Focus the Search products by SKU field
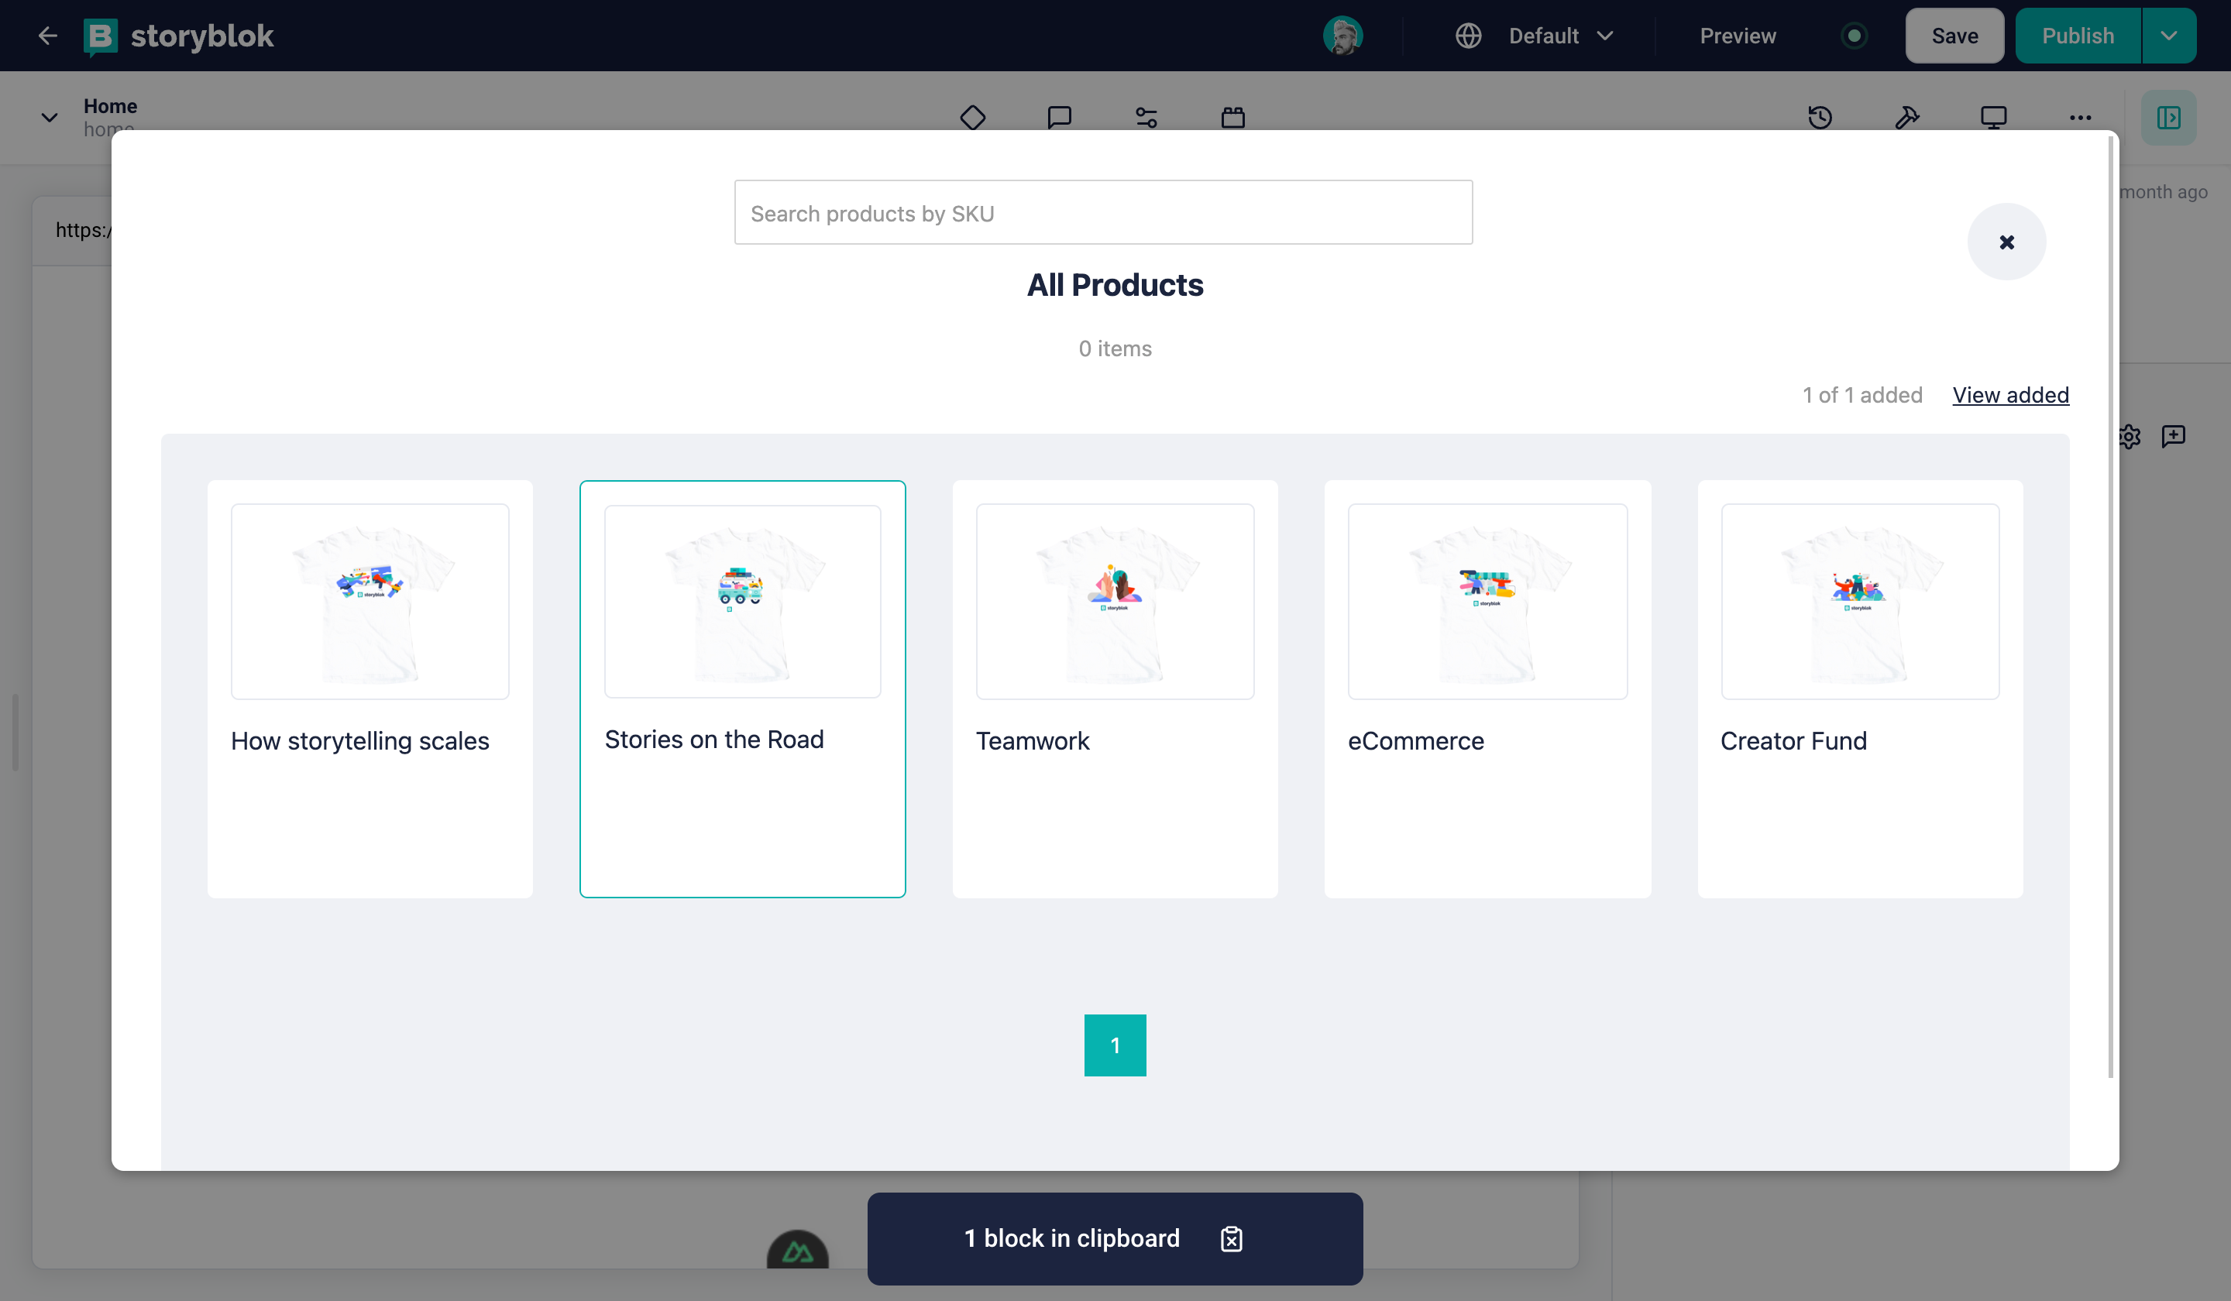The height and width of the screenshot is (1301, 2231). [1103, 212]
